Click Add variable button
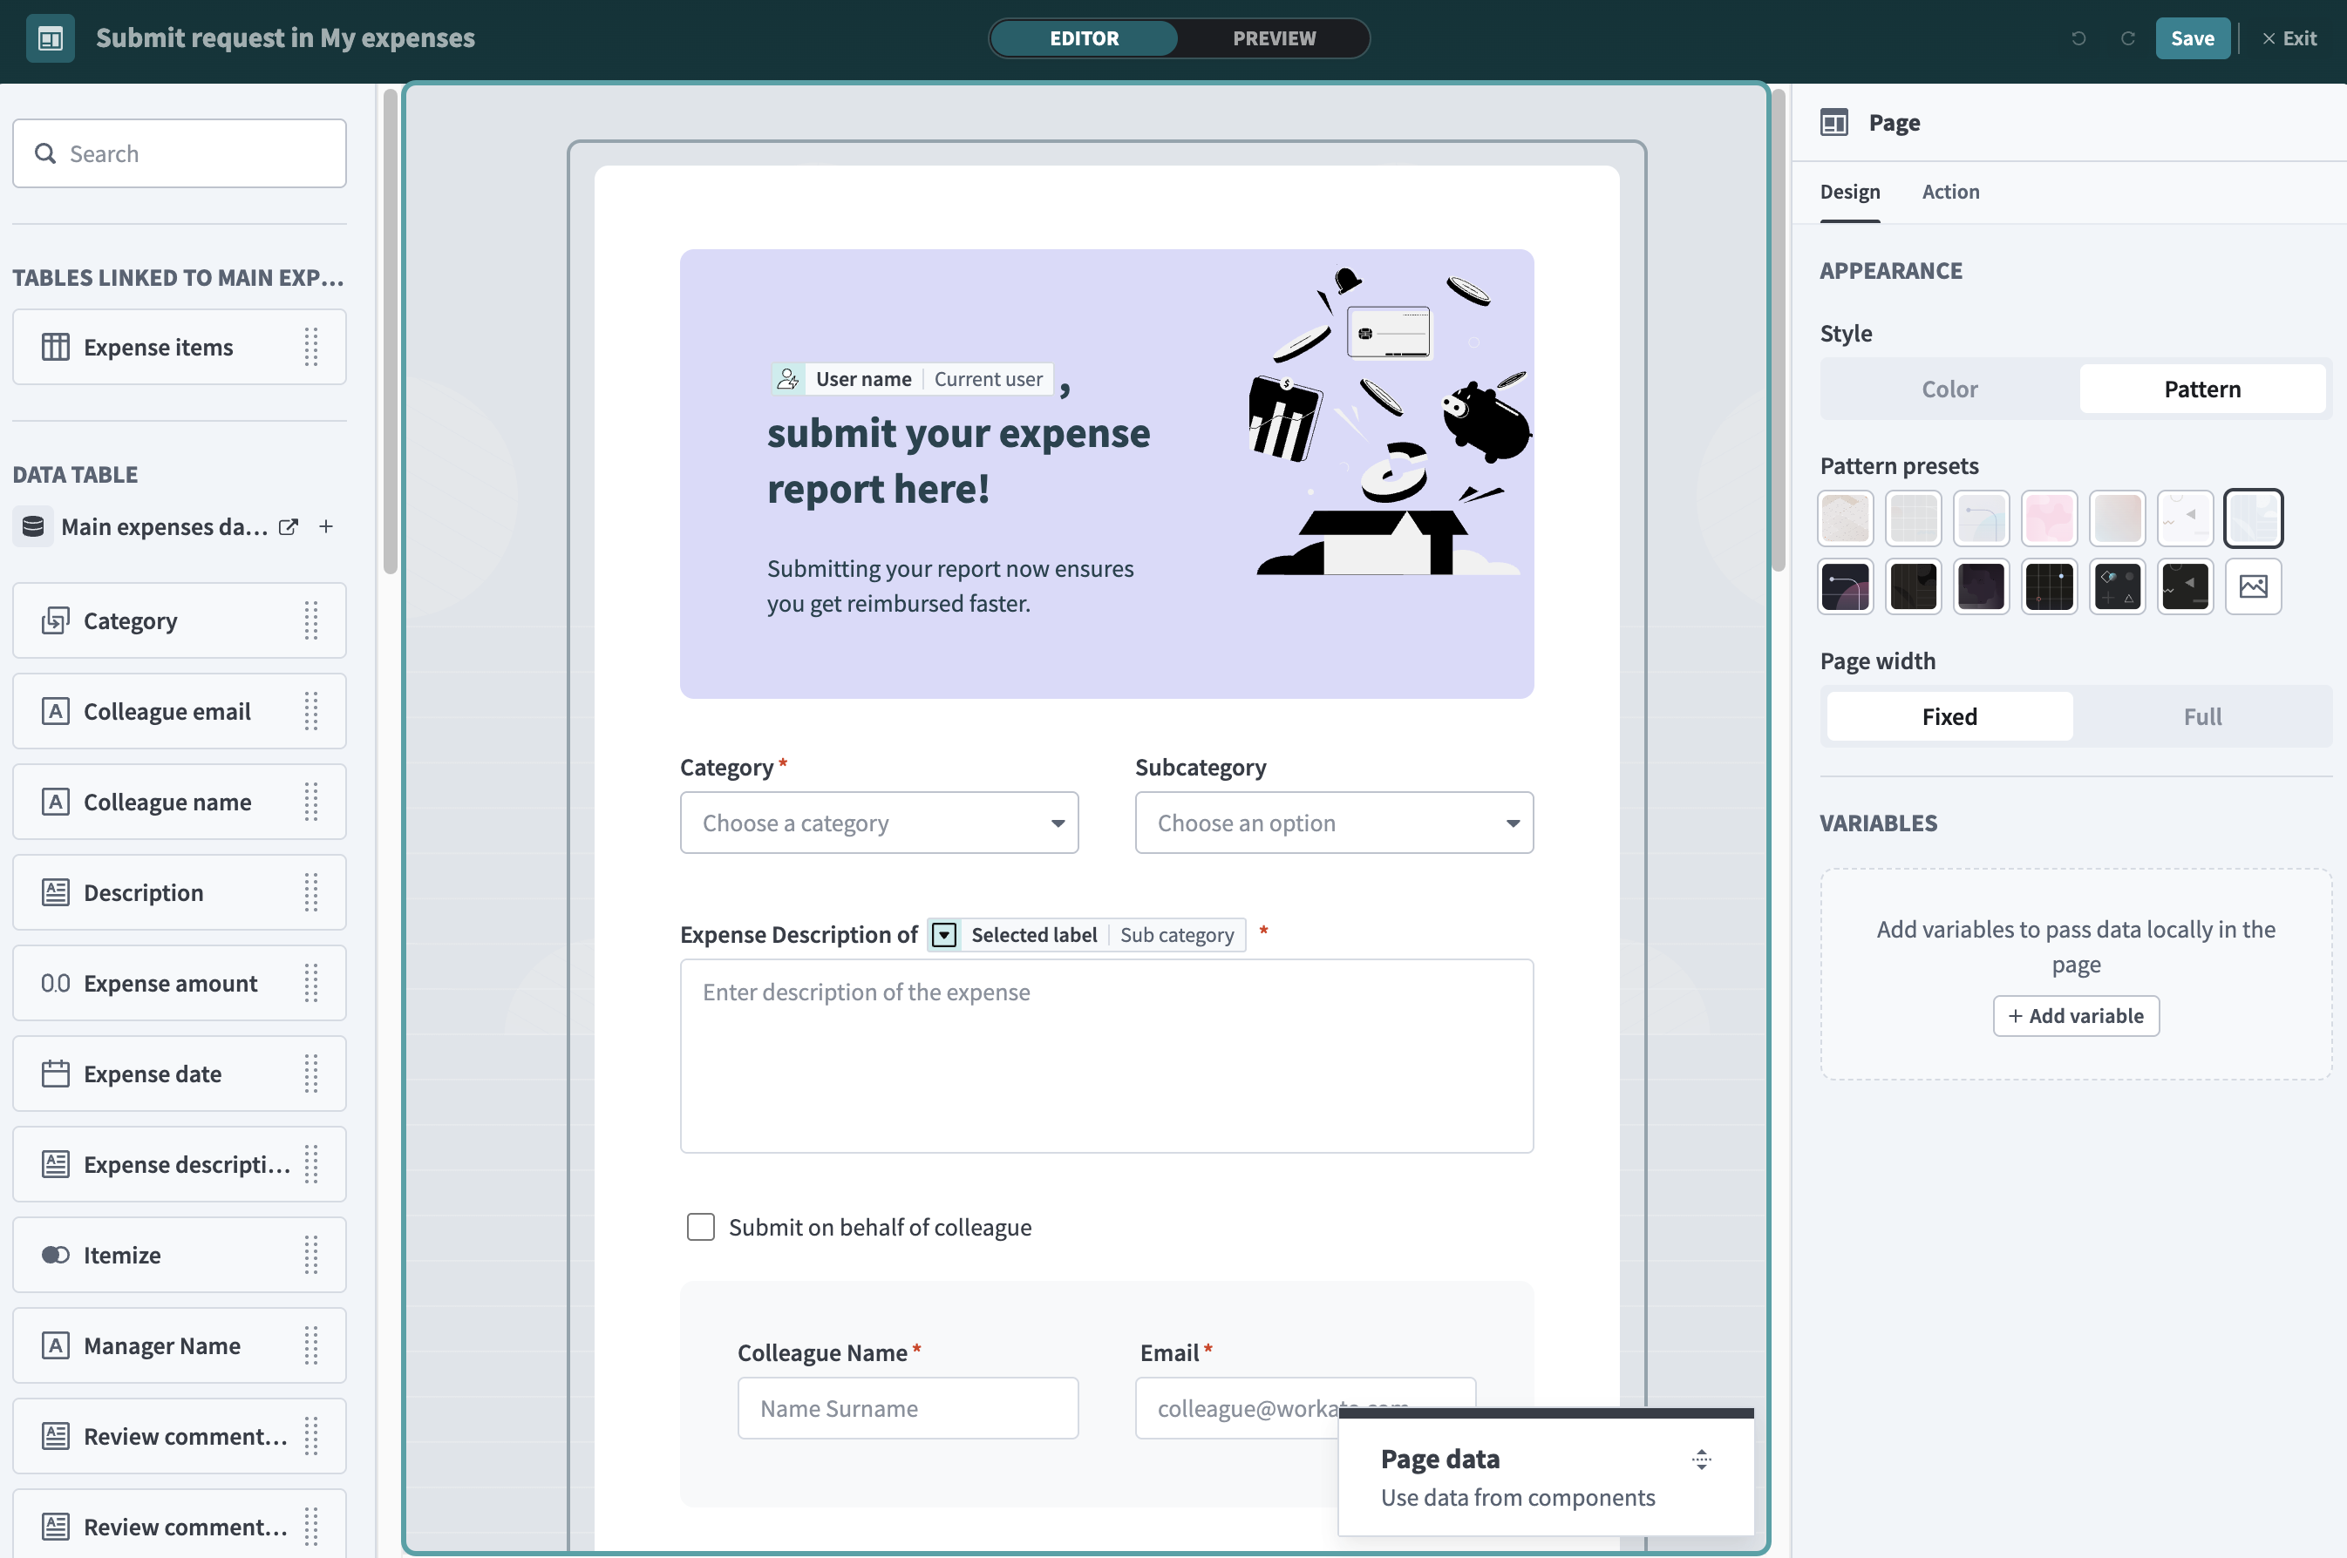Image resolution: width=2347 pixels, height=1558 pixels. pos(2076,1015)
